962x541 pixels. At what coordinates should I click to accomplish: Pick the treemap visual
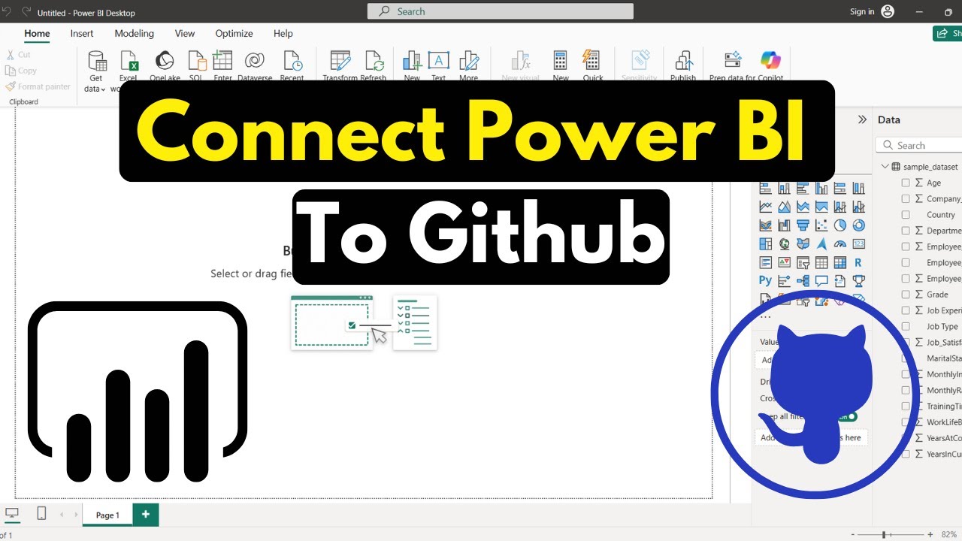click(766, 243)
